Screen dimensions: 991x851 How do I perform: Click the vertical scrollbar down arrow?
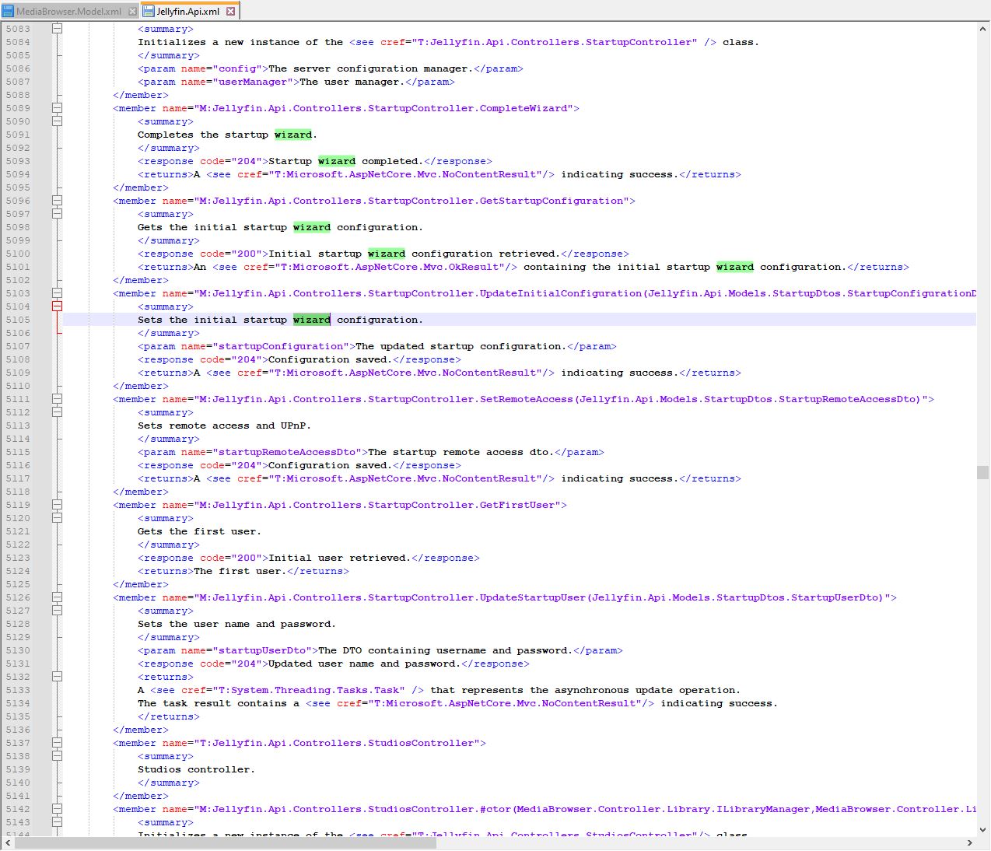pyautogui.click(x=983, y=829)
